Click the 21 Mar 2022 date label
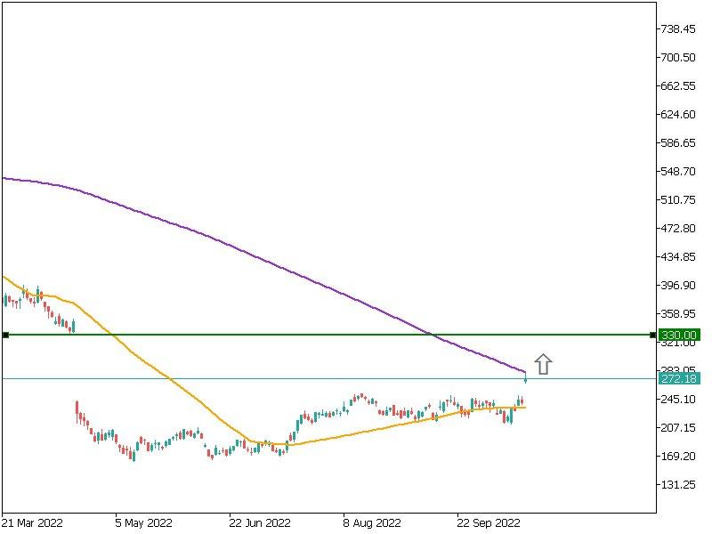The height and width of the screenshot is (534, 712). pyautogui.click(x=32, y=522)
